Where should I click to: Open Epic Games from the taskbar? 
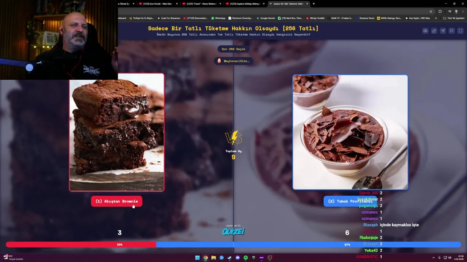coord(254,258)
